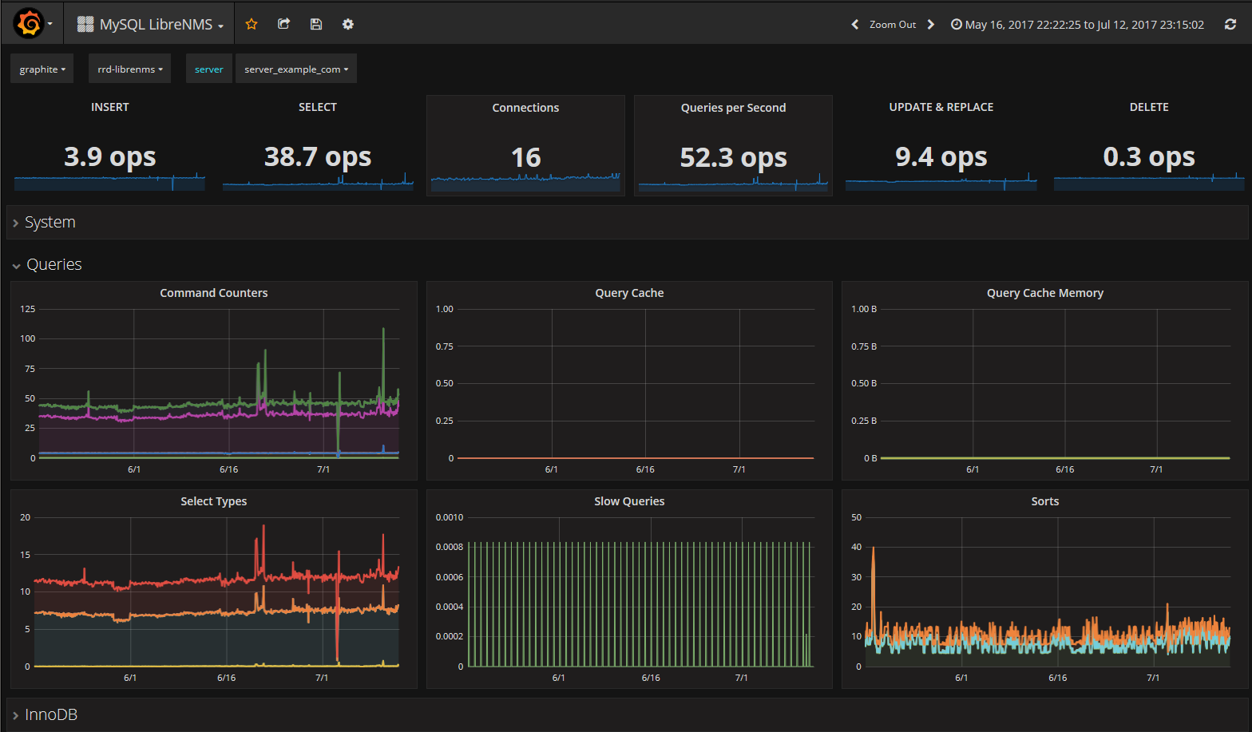The width and height of the screenshot is (1252, 732).
Task: Shift time range forward with right arrow
Action: point(930,25)
